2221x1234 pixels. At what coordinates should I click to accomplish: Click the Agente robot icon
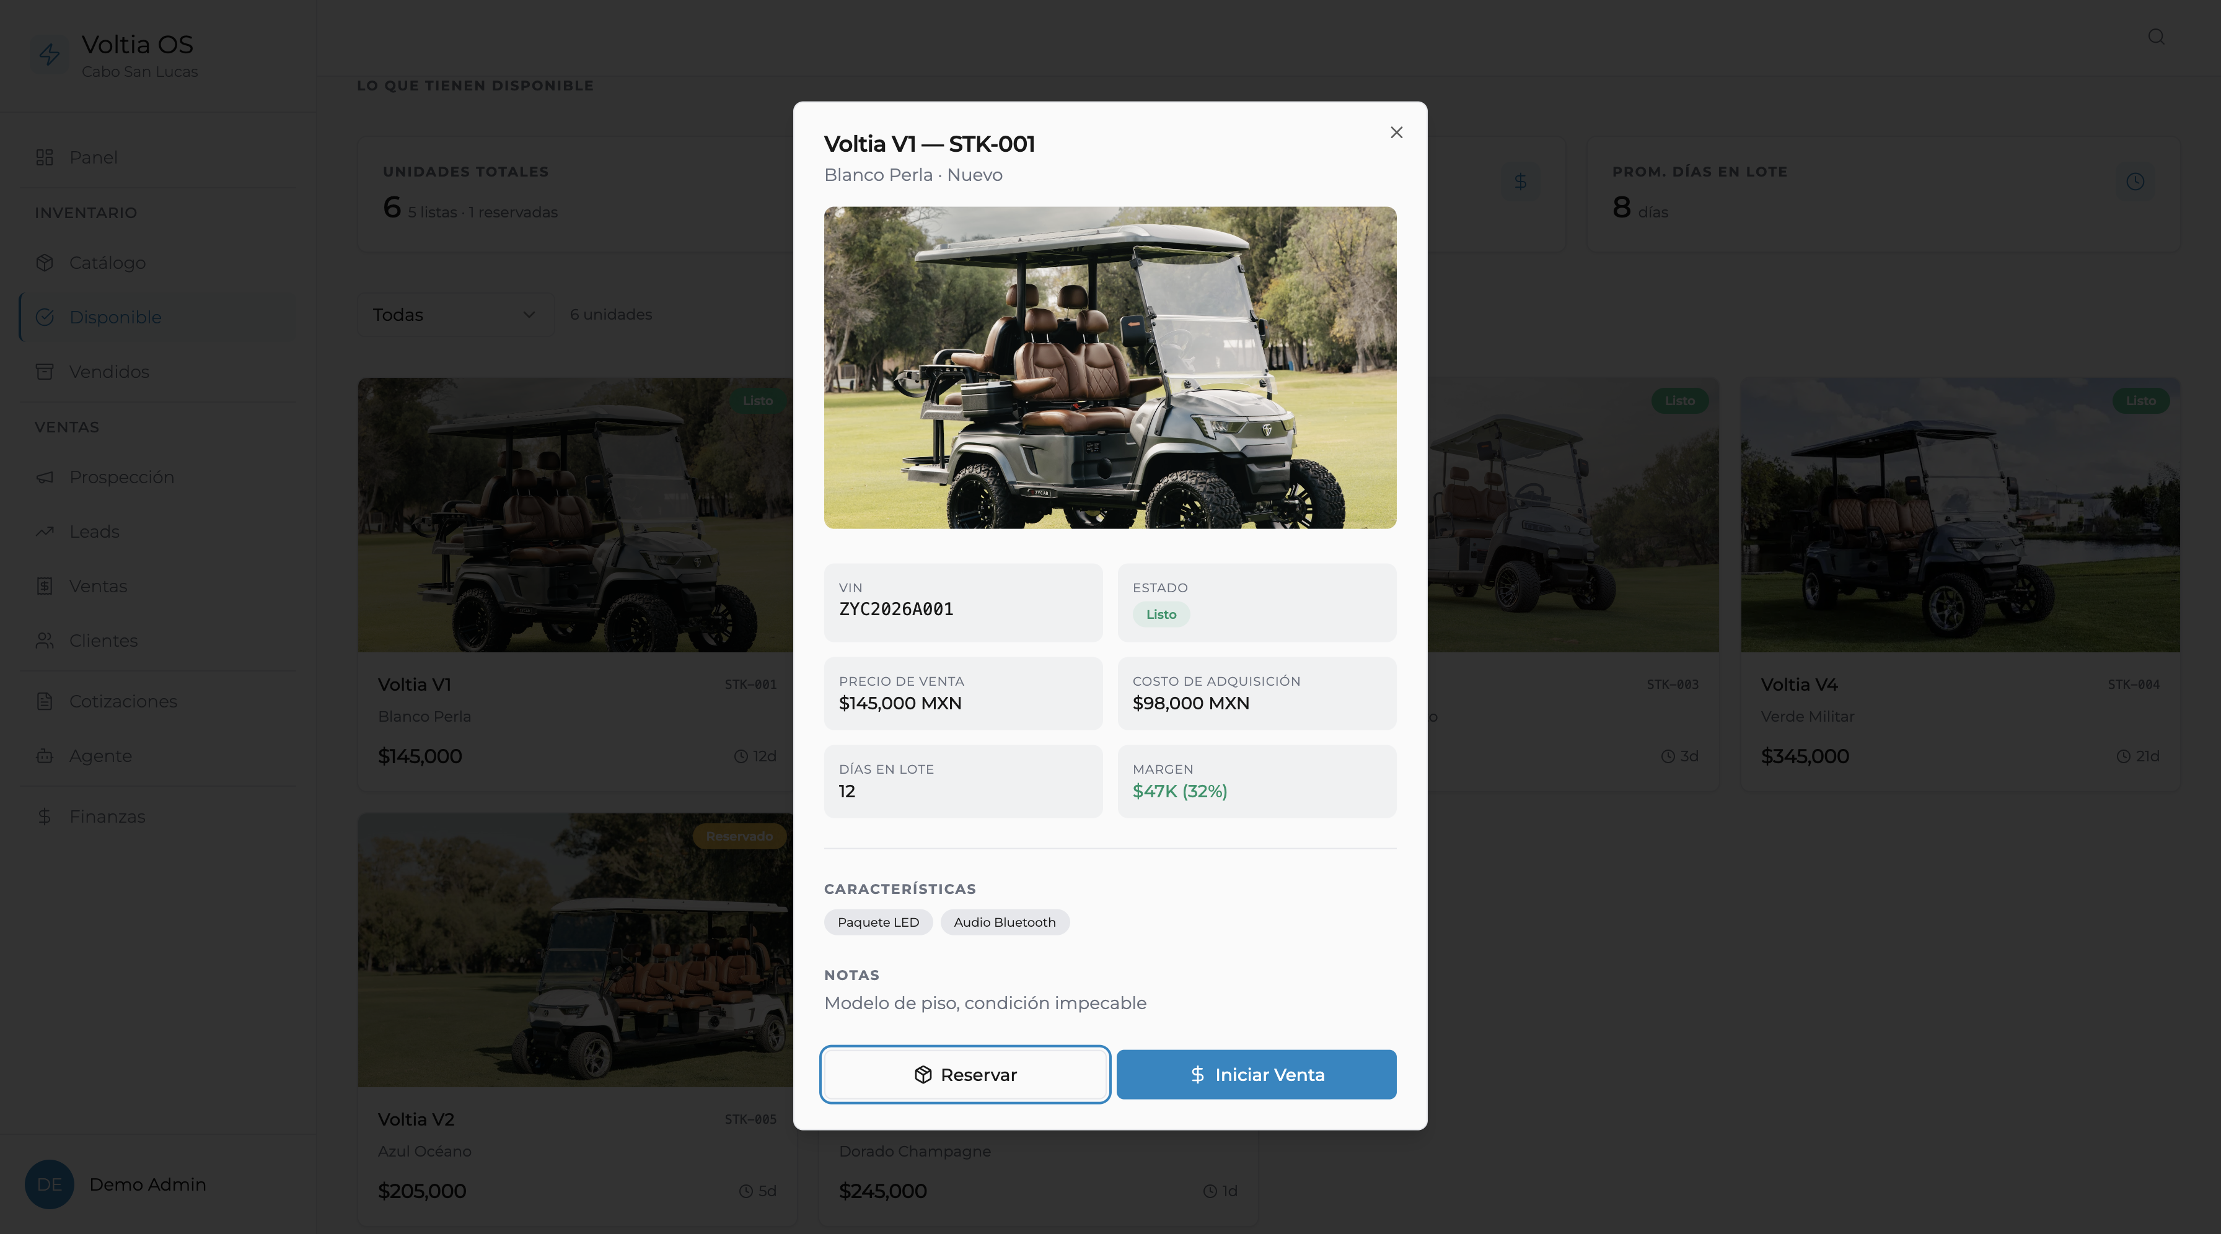tap(45, 756)
